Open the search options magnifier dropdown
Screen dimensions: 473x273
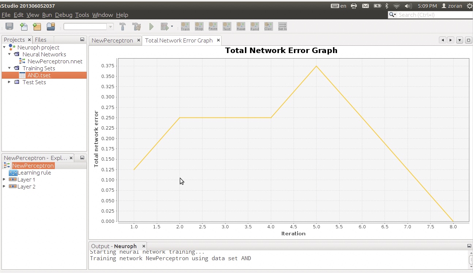[x=393, y=15]
